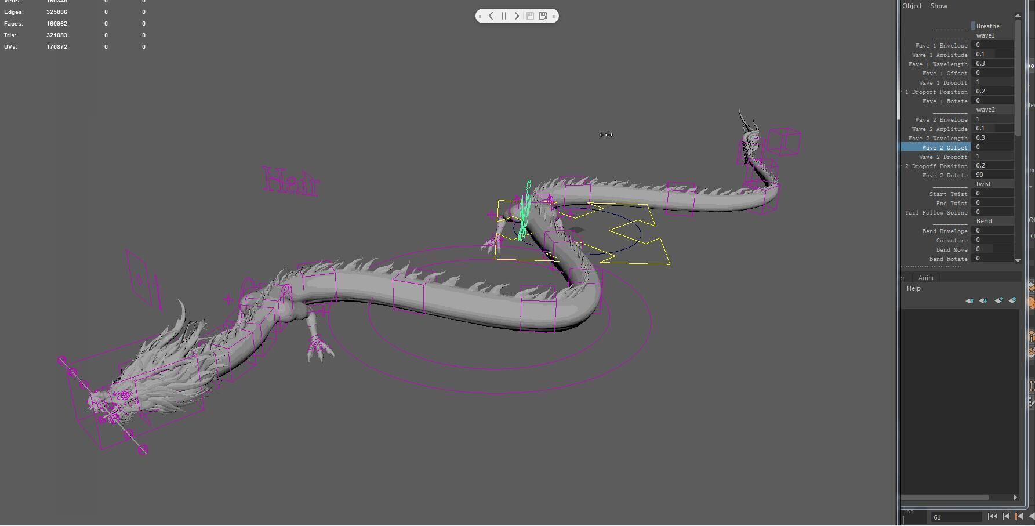
Task: Click the Wave 1 Amplitude value field
Action: click(993, 54)
